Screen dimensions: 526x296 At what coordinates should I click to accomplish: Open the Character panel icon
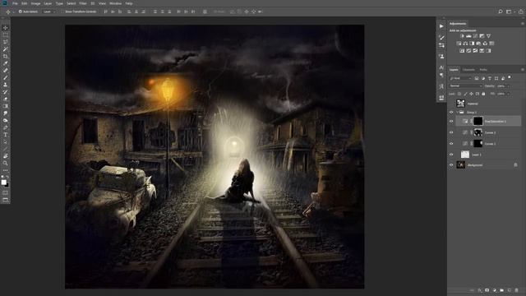click(441, 67)
